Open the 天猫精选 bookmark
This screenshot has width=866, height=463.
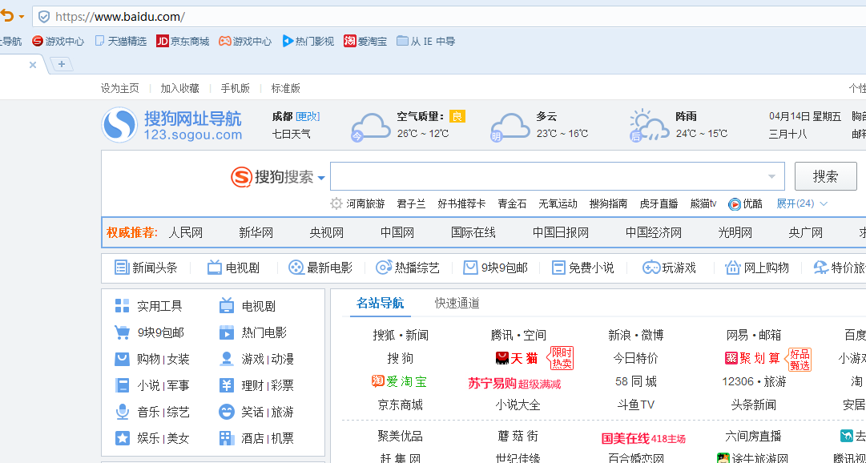[x=121, y=41]
